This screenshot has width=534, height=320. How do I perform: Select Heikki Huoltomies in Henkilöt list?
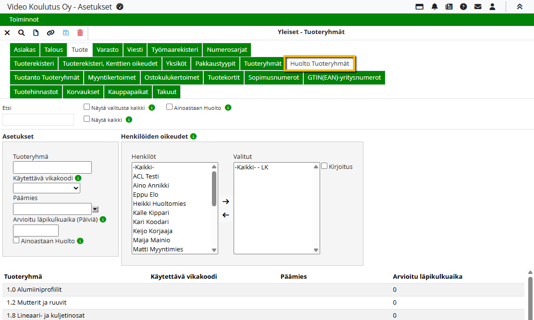[159, 203]
